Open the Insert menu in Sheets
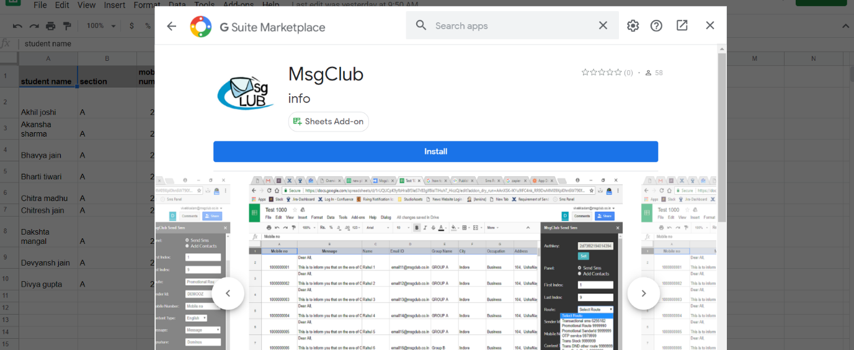The image size is (854, 350). click(x=115, y=5)
